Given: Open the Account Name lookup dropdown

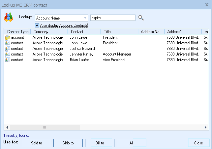Looking at the screenshot, I should click(x=85, y=18).
